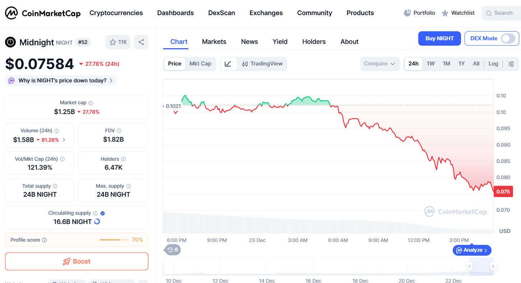Click the chart events history badge
The image size is (521, 283).
point(173,250)
